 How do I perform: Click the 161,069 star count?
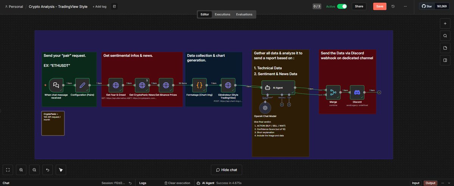442,6
